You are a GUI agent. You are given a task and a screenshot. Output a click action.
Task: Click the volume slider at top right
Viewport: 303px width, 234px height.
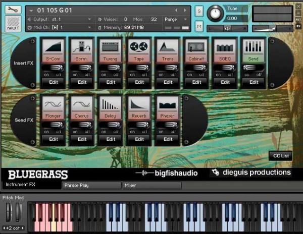point(273,29)
